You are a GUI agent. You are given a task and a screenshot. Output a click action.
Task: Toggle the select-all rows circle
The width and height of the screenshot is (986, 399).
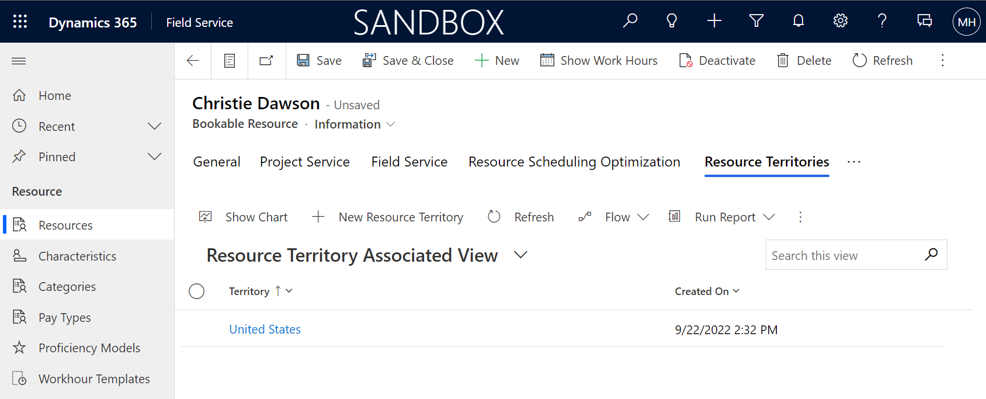click(197, 291)
